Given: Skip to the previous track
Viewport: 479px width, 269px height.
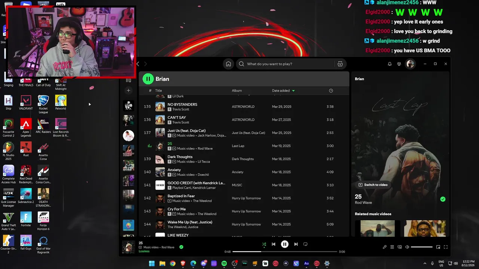Looking at the screenshot, I should pyautogui.click(x=274, y=244).
